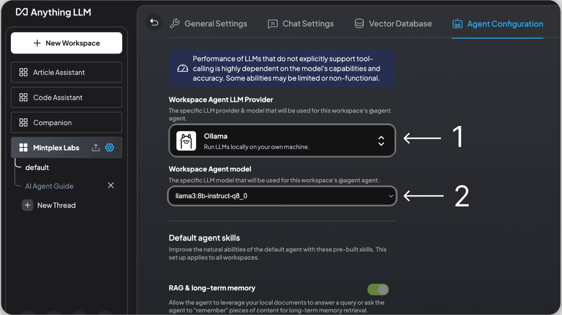Viewport: 562px width, 315px height.
Task: Select the Agent Configuration tab
Action: 498,24
